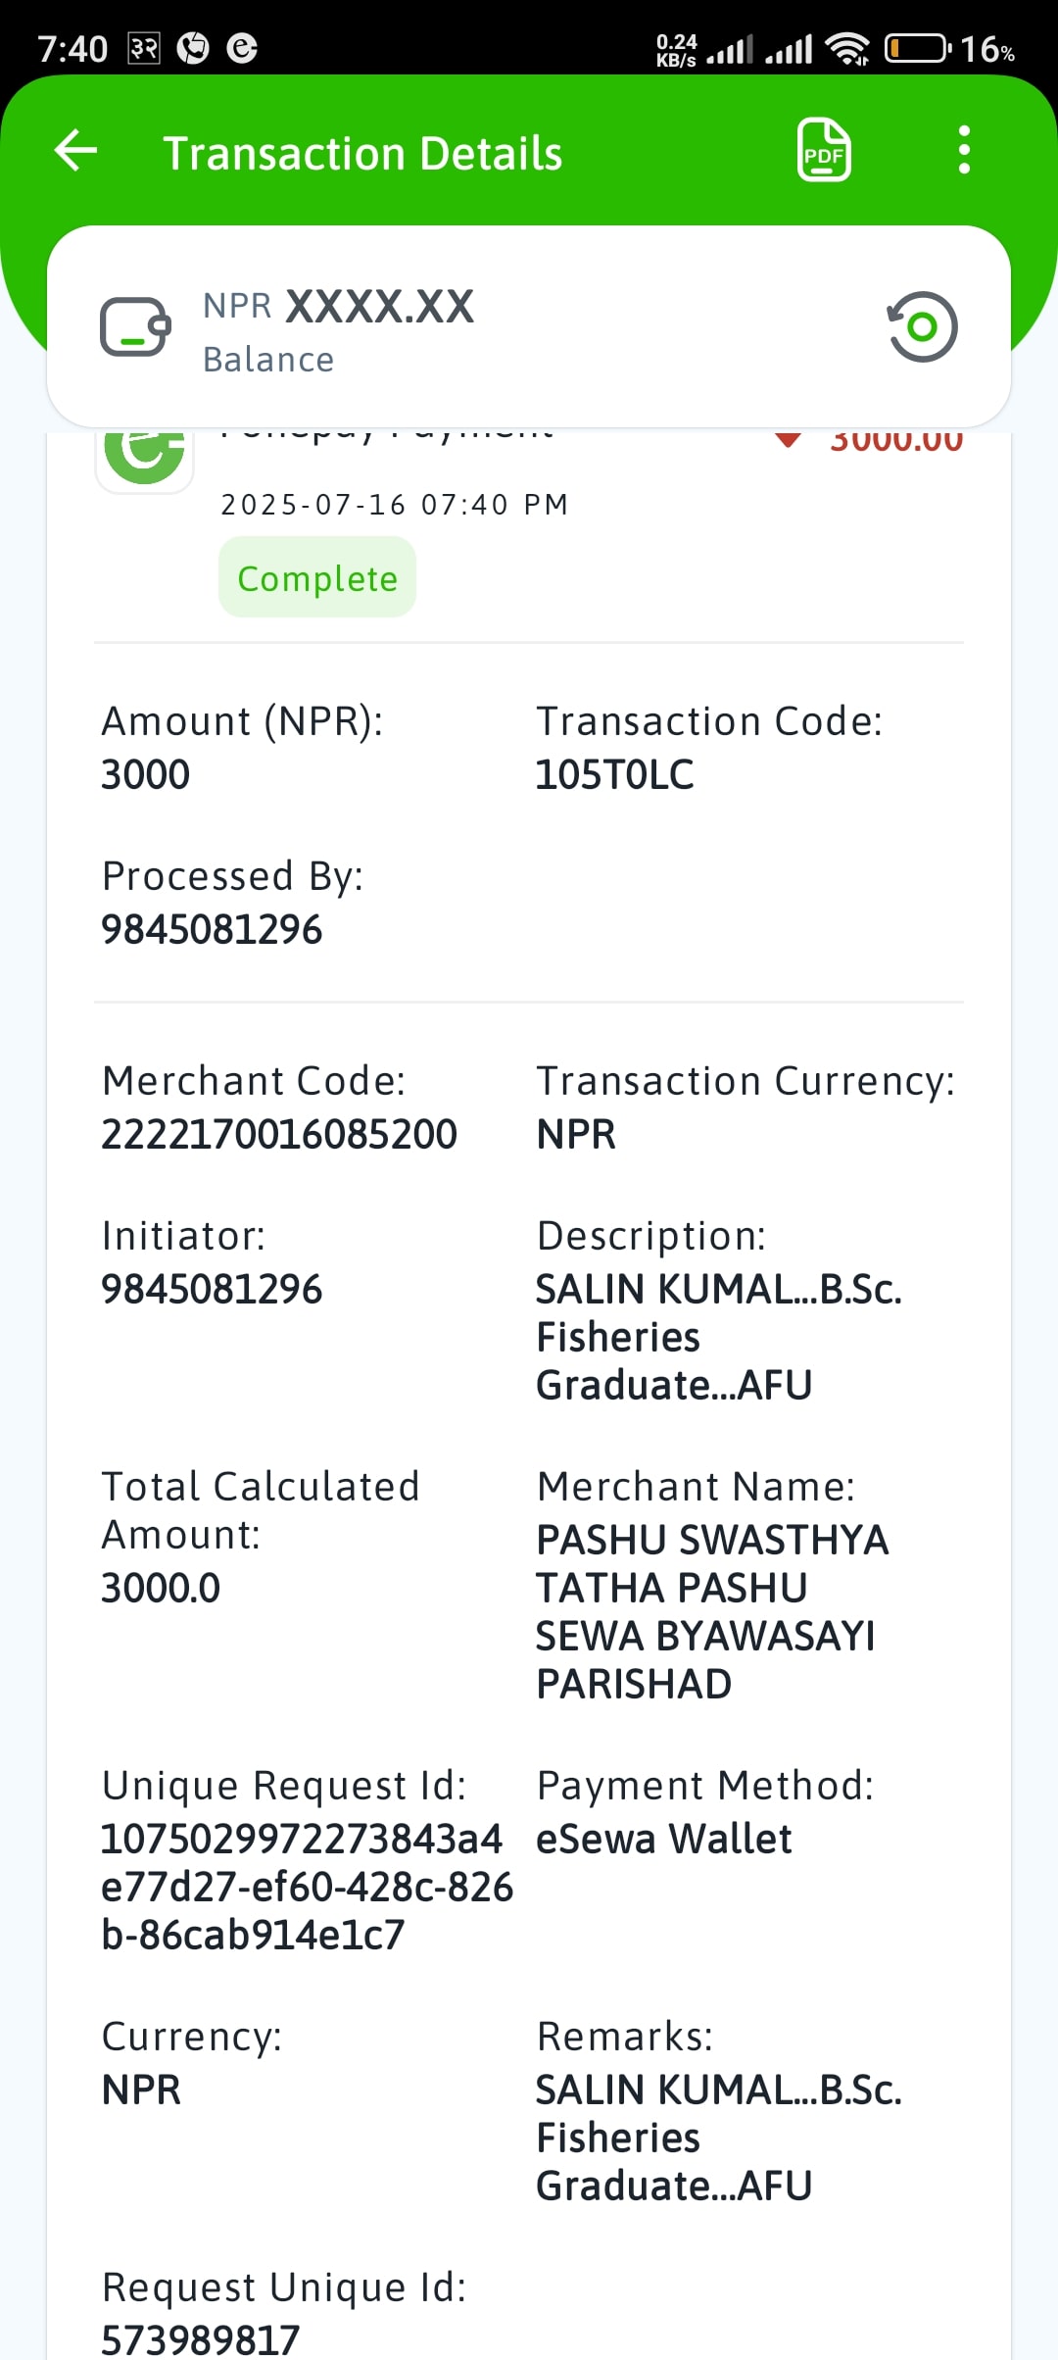Tap the wallet icon beside Balance
Viewport: 1058px width, 2360px height.
click(135, 327)
